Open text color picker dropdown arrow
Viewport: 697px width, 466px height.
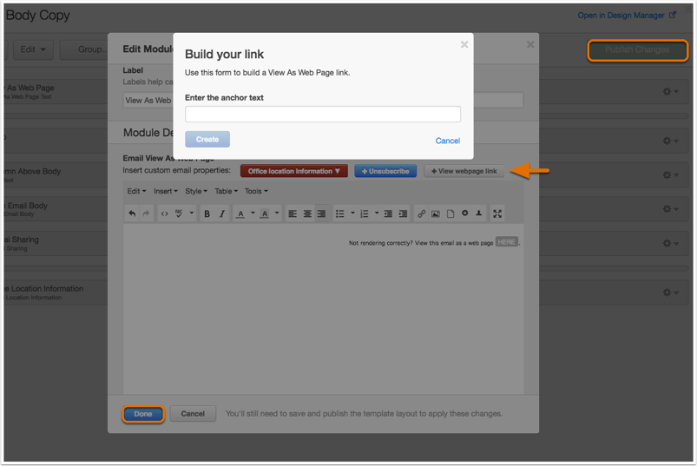(x=253, y=213)
